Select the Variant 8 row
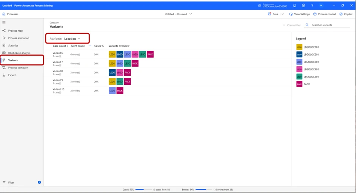The width and height of the screenshot is (356, 193). point(167,73)
